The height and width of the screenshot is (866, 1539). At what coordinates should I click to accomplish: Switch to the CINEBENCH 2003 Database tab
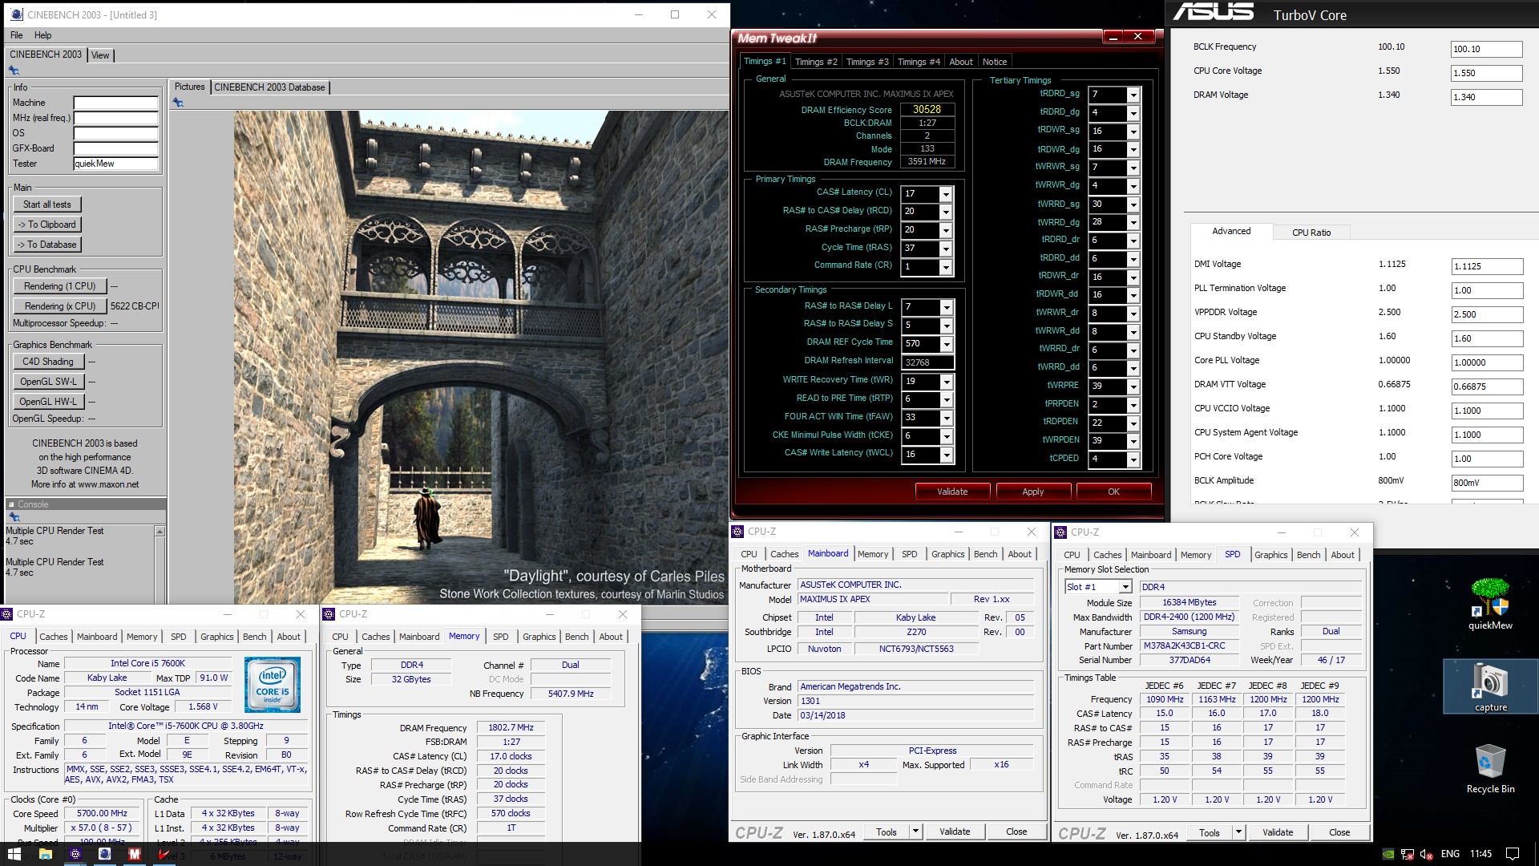269,87
